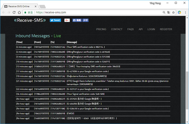Click the address bar URL
Viewport: 189px width, 124px height.
pyautogui.click(x=51, y=12)
